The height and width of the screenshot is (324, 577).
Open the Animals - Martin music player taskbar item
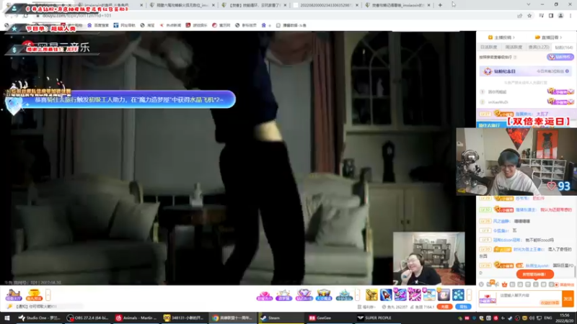136,318
